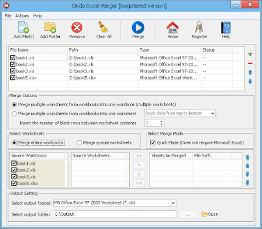The image size is (262, 229).
Task: Move sheet up one in merged sheets list
Action: coord(248,166)
